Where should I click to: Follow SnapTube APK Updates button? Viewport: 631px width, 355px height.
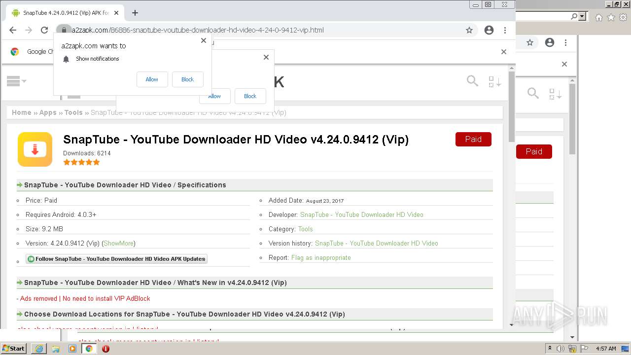point(116,259)
